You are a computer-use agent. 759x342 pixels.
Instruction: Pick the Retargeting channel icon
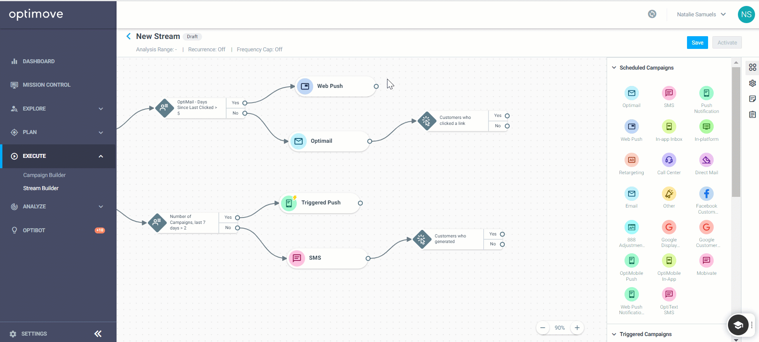click(631, 160)
